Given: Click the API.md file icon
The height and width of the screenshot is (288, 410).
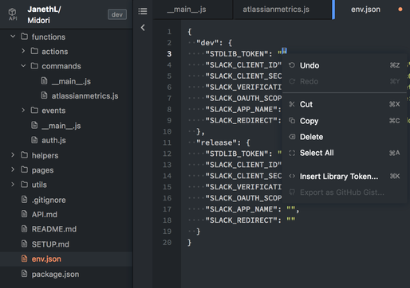Looking at the screenshot, I should (24, 214).
